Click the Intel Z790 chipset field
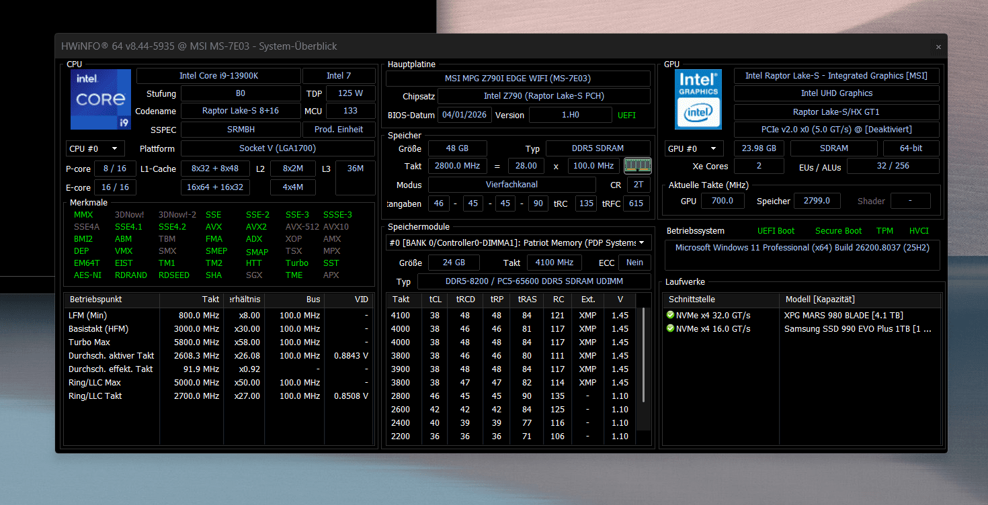This screenshot has height=505, width=988. coord(544,96)
